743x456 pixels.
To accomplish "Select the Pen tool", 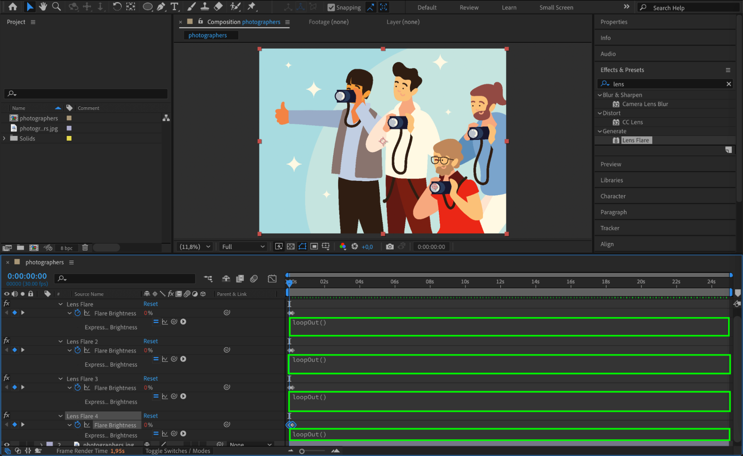I will coord(161,6).
